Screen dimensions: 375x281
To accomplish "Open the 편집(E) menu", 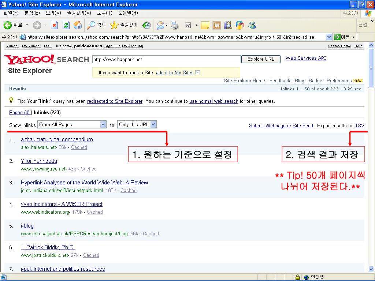I will pyautogui.click(x=32, y=13).
